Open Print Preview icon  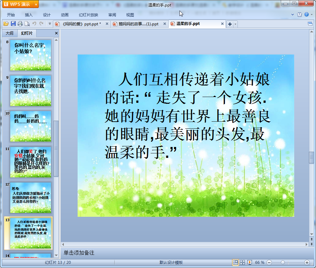[27, 24]
